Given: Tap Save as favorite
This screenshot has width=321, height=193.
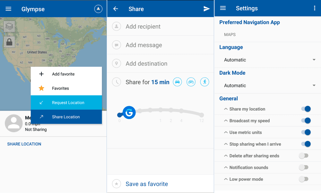Looking at the screenshot, I should click(x=147, y=184).
